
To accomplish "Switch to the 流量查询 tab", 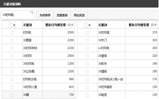I will (62, 15).
